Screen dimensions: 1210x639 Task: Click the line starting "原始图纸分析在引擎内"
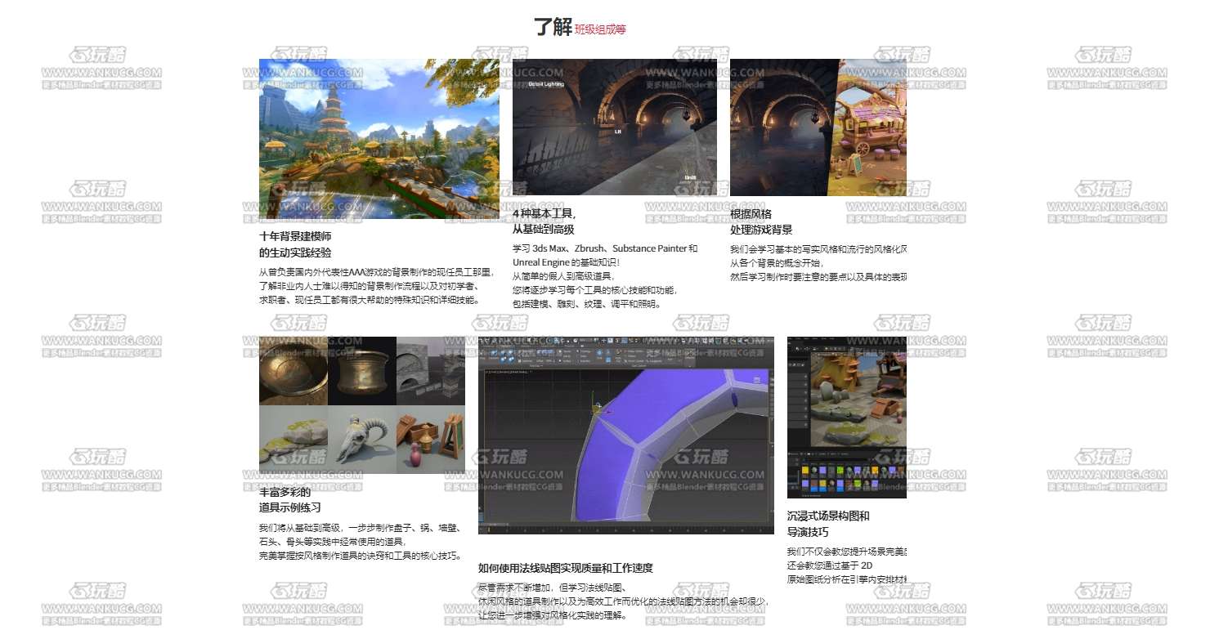tap(847, 579)
